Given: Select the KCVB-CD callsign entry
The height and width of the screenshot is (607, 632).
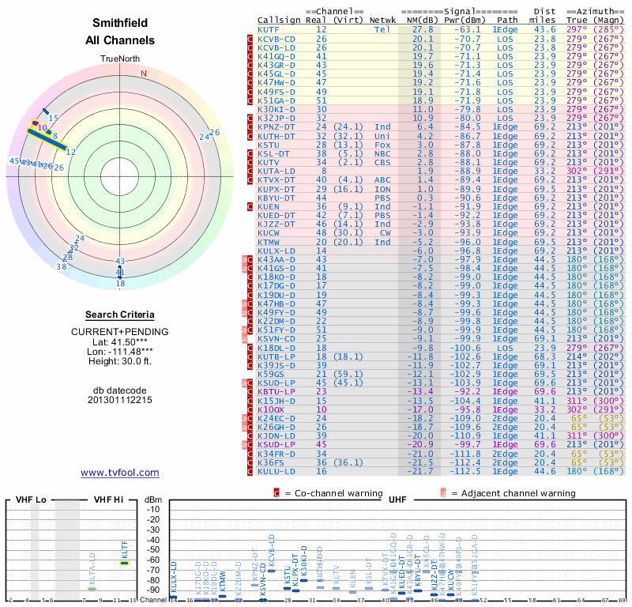Looking at the screenshot, I should [276, 39].
